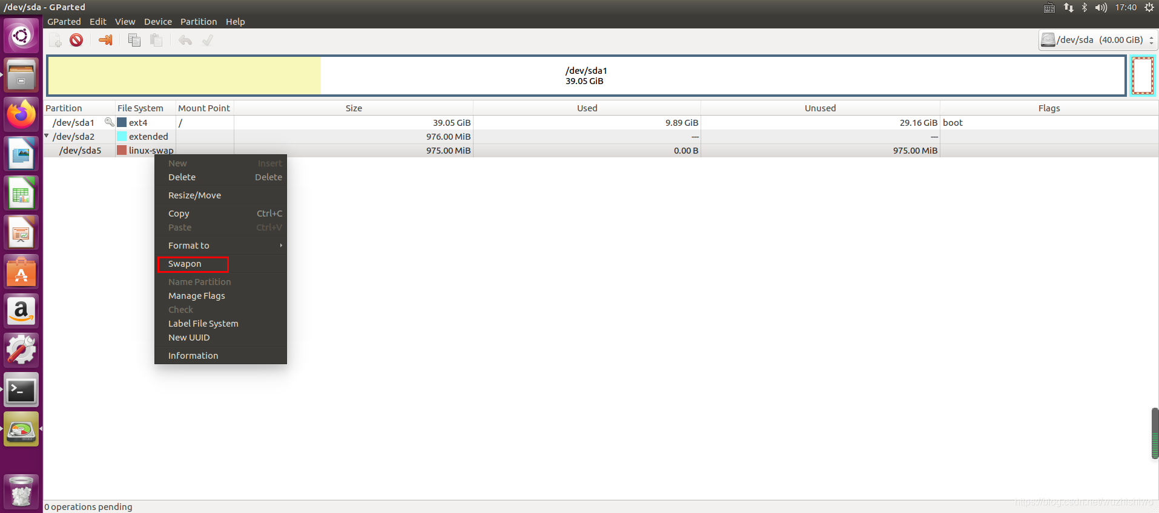Viewport: 1159px width, 513px height.
Task: Click the boot flag of /dev/sda1
Action: coord(953,122)
